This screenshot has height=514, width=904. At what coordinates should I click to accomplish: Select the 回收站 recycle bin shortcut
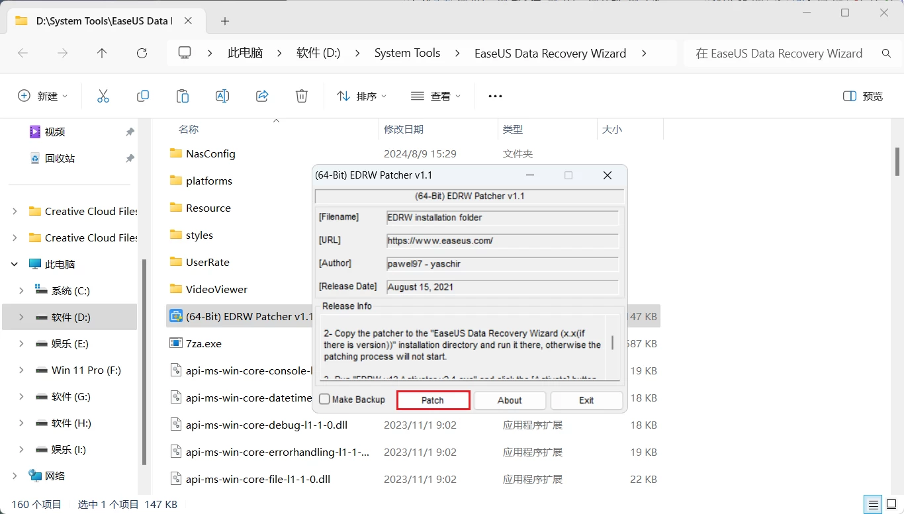coord(60,159)
